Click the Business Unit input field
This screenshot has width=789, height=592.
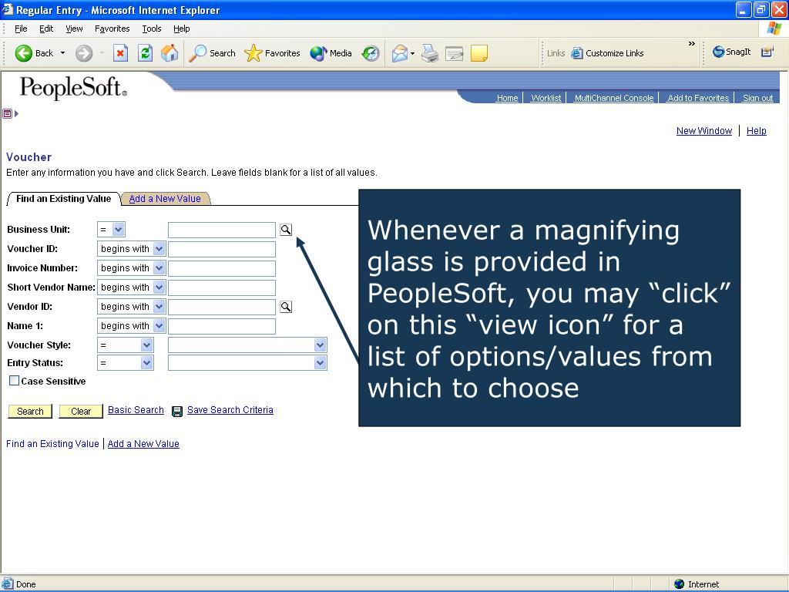[222, 230]
